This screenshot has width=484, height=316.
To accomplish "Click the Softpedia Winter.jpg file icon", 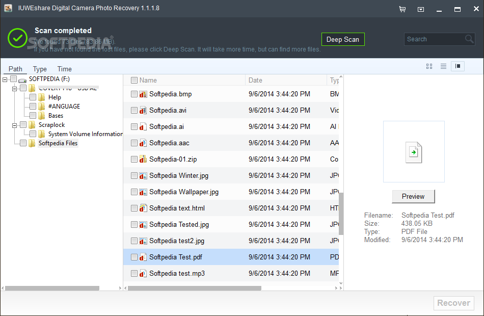I will pos(143,176).
